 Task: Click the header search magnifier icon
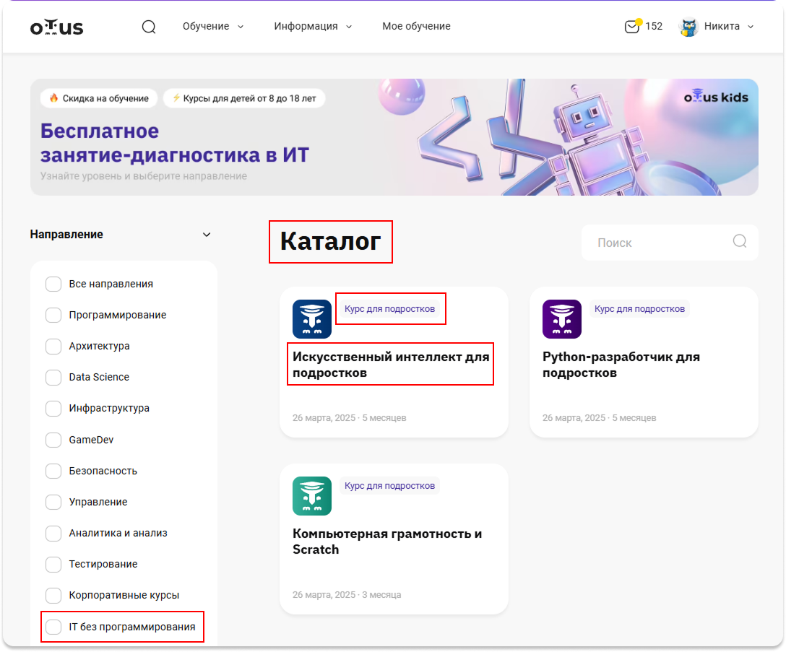[149, 27]
